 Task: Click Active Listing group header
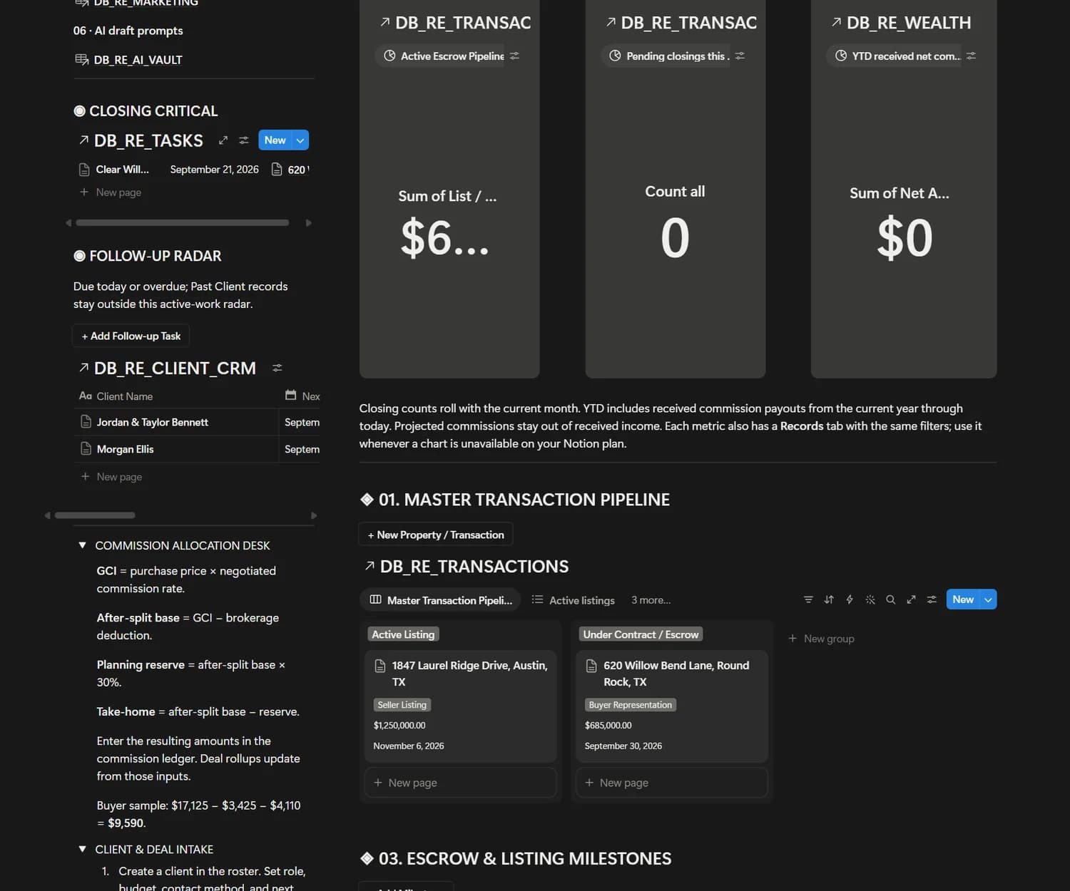tap(403, 634)
